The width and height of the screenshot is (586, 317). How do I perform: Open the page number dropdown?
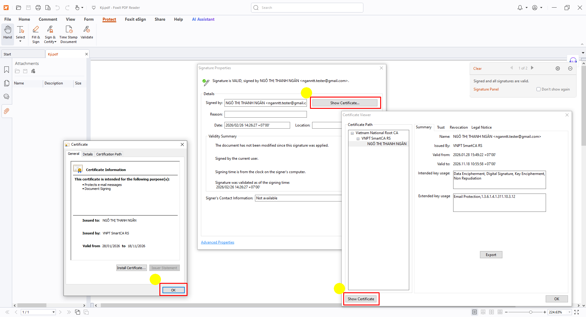coord(53,312)
